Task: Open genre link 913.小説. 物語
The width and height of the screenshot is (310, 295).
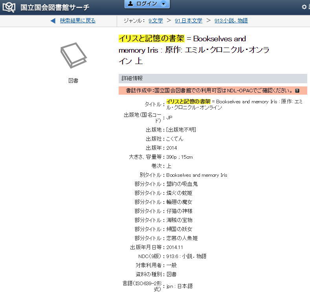Action: (231, 20)
